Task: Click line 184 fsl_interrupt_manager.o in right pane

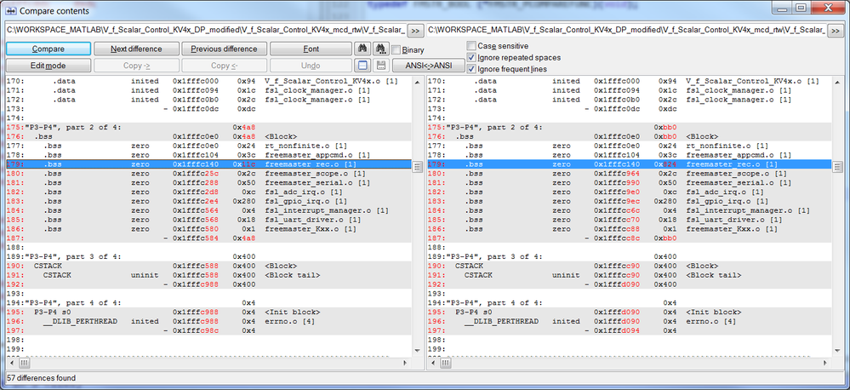Action: click(x=630, y=210)
